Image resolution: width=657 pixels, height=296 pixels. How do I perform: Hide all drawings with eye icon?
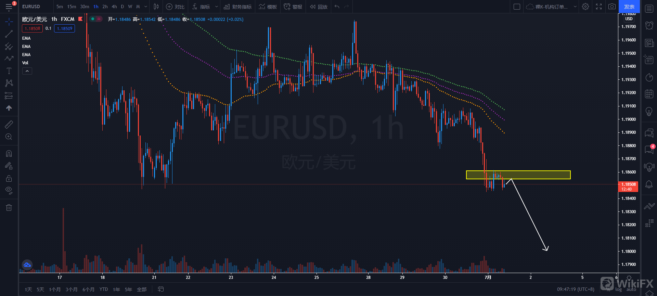tap(9, 190)
